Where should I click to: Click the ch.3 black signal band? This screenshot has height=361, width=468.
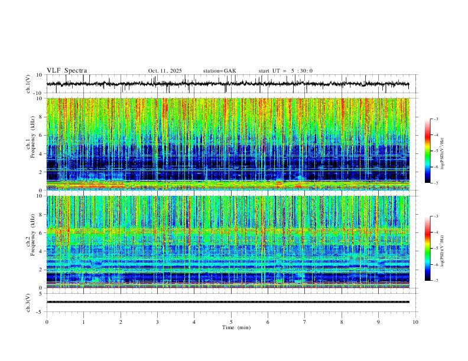(228, 302)
